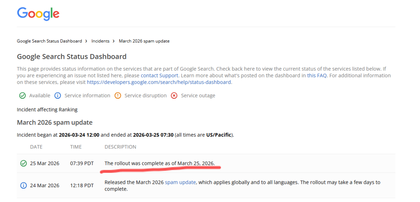Image resolution: width=420 pixels, height=202 pixels.
Task: Click the orange Service disruption icon
Action: 118,96
